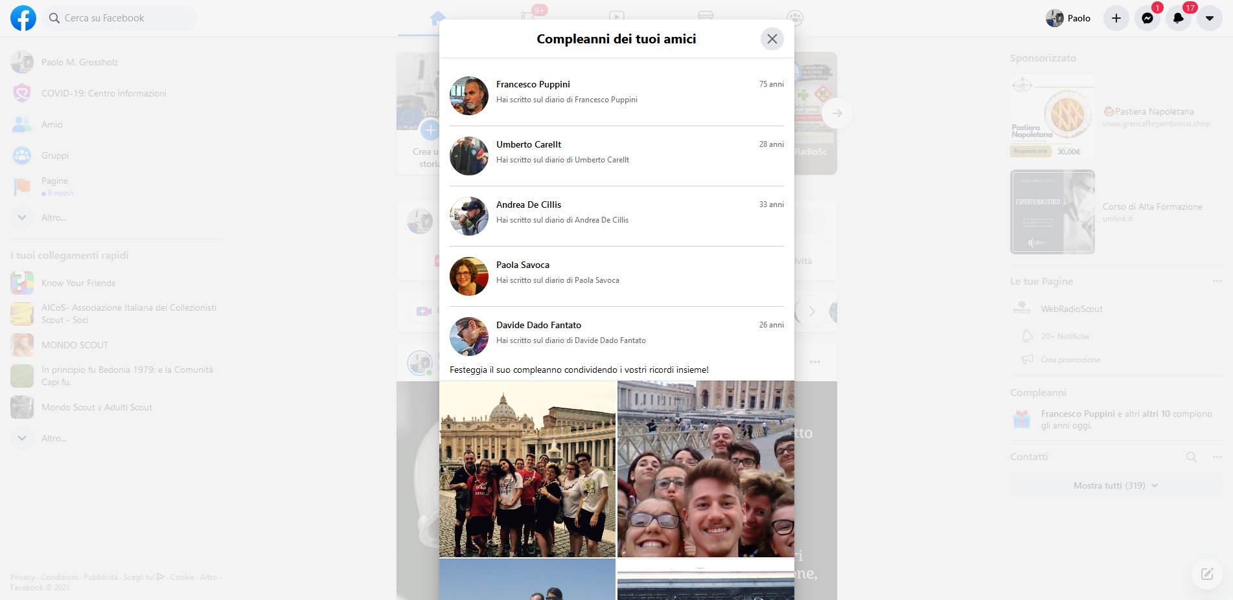The image size is (1233, 600).
Task: Click the Cookie footer link
Action: pyautogui.click(x=183, y=577)
